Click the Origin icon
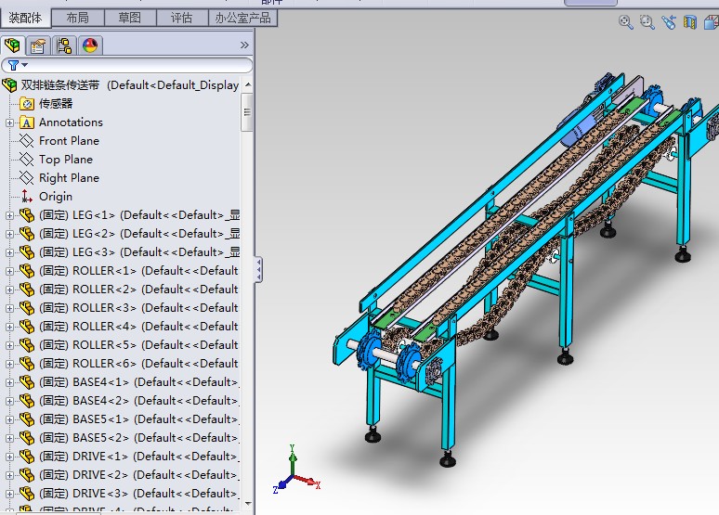Image resolution: width=719 pixels, height=515 pixels. click(x=27, y=196)
